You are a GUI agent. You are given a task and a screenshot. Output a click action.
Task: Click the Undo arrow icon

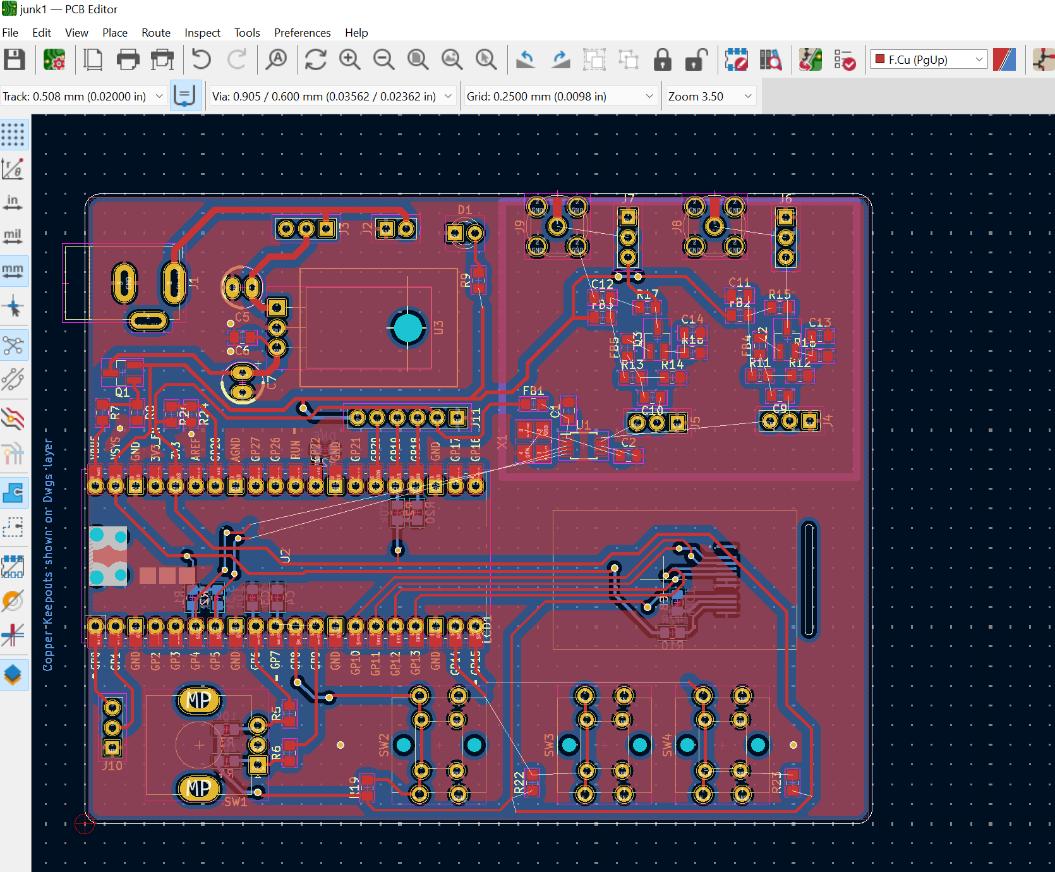[x=202, y=60]
